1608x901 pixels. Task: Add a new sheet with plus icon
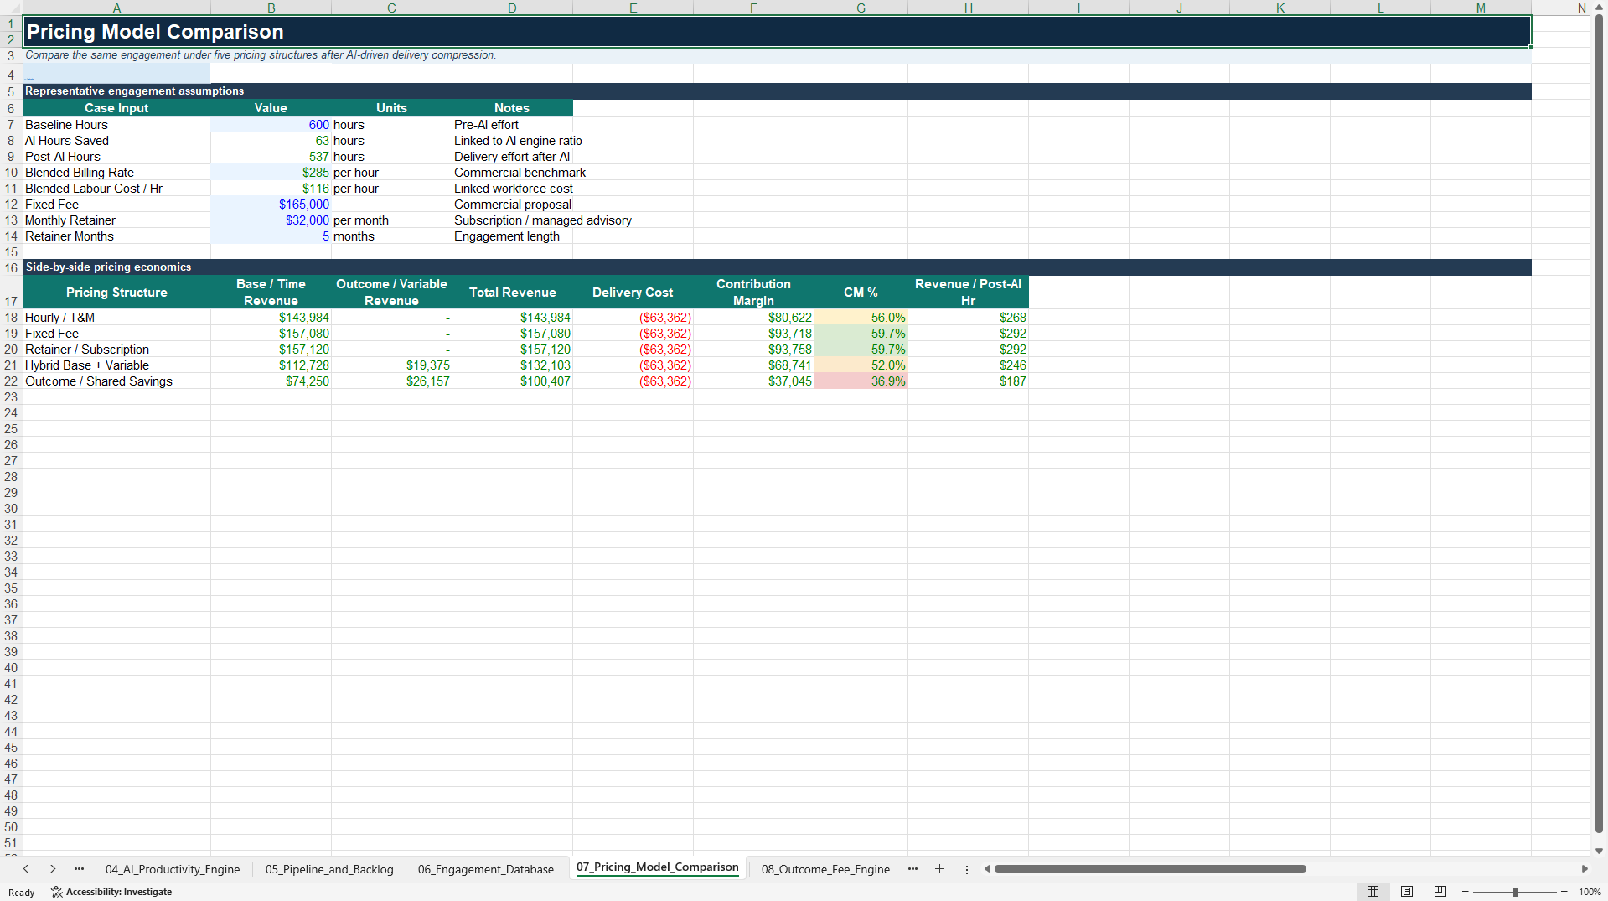tap(939, 869)
